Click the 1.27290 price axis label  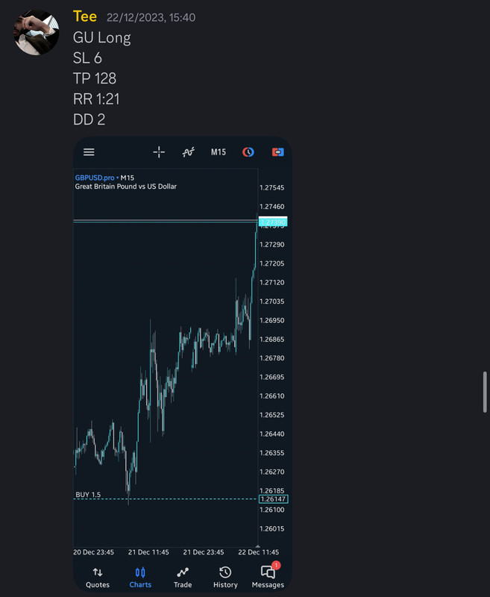(271, 245)
